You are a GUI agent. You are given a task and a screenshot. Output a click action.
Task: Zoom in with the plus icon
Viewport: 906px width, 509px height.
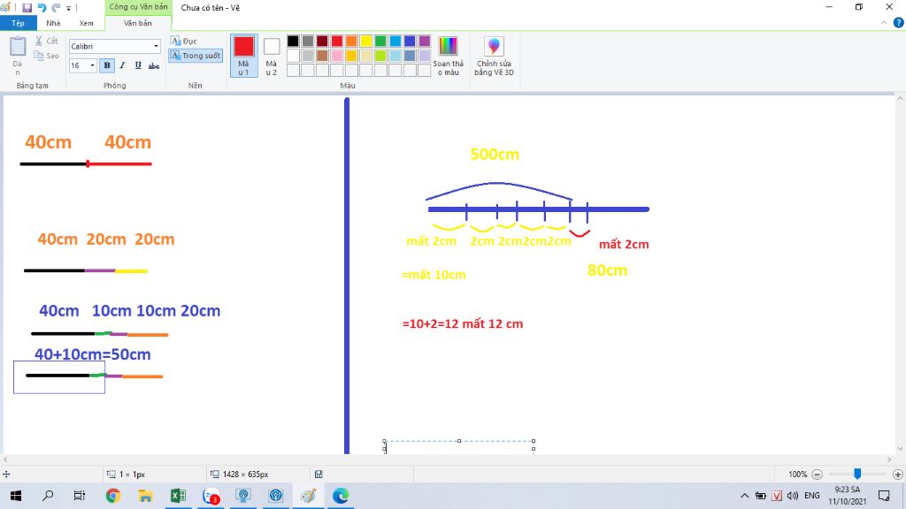[897, 475]
